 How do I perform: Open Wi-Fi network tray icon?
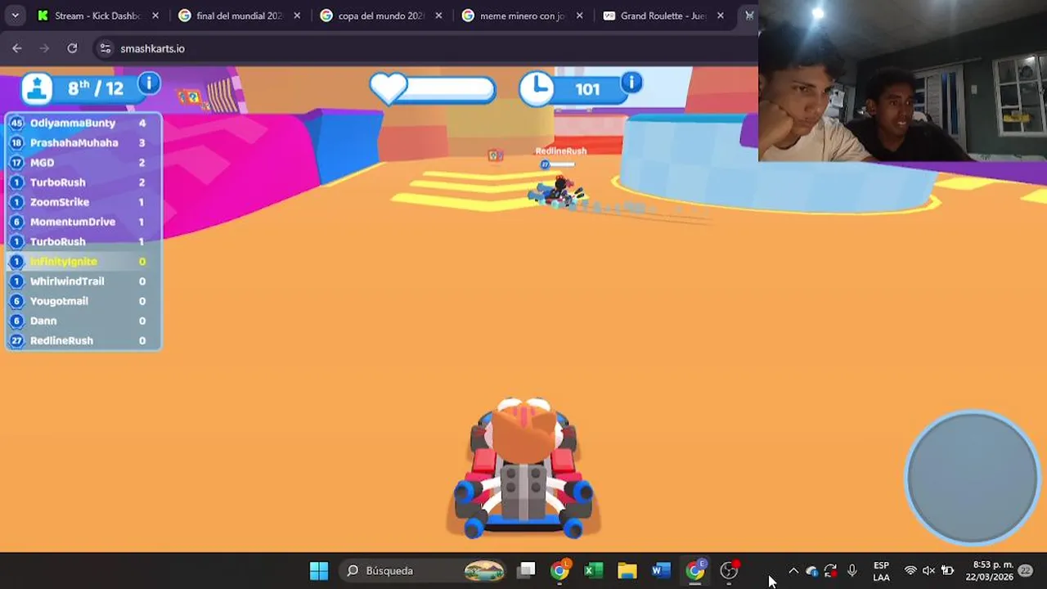tap(910, 571)
